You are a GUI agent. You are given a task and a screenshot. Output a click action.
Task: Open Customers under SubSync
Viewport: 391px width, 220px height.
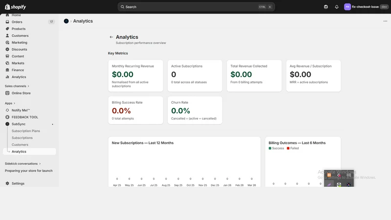(x=20, y=144)
